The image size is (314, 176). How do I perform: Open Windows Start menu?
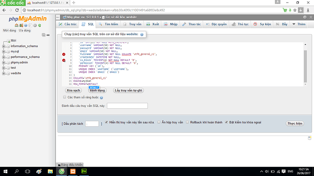pos(5,171)
